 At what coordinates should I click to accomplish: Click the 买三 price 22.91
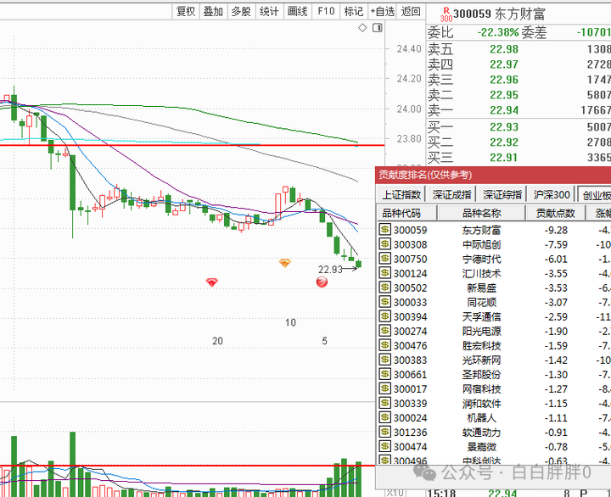pos(504,158)
